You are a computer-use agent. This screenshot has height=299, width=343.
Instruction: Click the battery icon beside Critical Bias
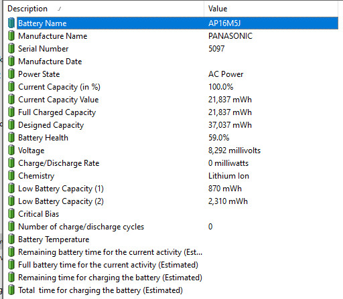(11, 213)
